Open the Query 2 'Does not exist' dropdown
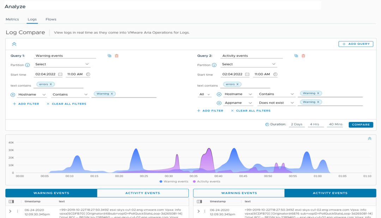The width and height of the screenshot is (381, 218). pyautogui.click(x=276, y=103)
